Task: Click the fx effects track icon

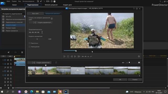Action: 5,67
